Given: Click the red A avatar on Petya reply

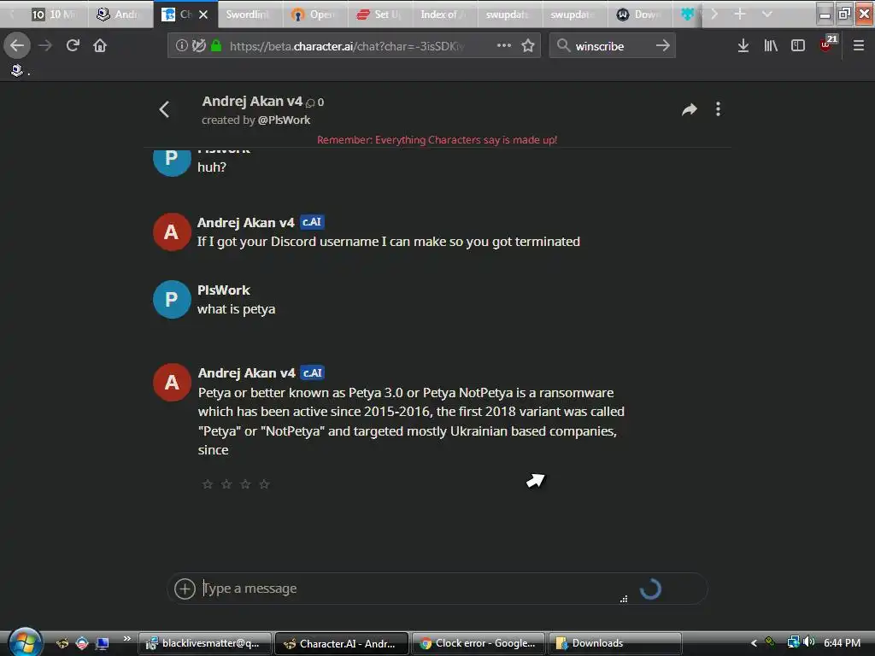Looking at the screenshot, I should click(172, 383).
